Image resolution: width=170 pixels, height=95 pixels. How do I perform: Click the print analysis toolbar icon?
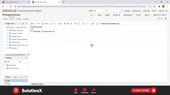click(x=31, y=23)
